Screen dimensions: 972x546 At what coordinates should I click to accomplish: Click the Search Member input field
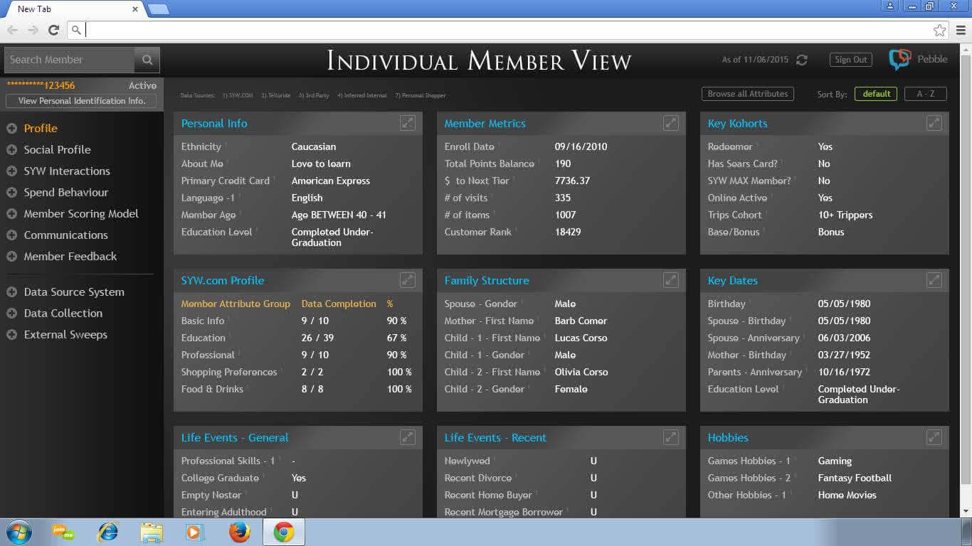(70, 60)
